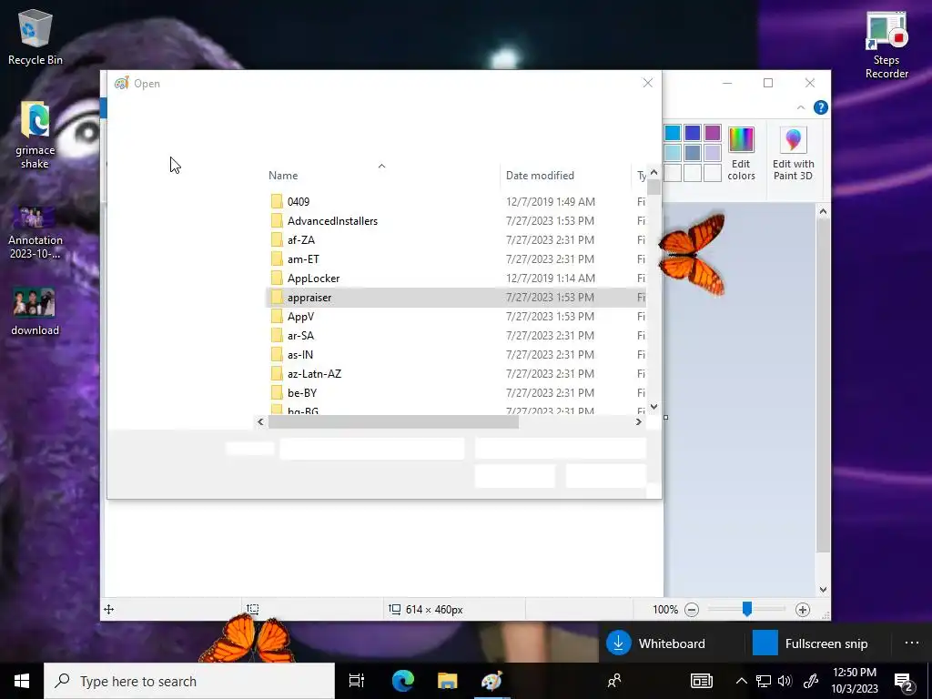Click the folder icon of AppLocker

pos(277,278)
